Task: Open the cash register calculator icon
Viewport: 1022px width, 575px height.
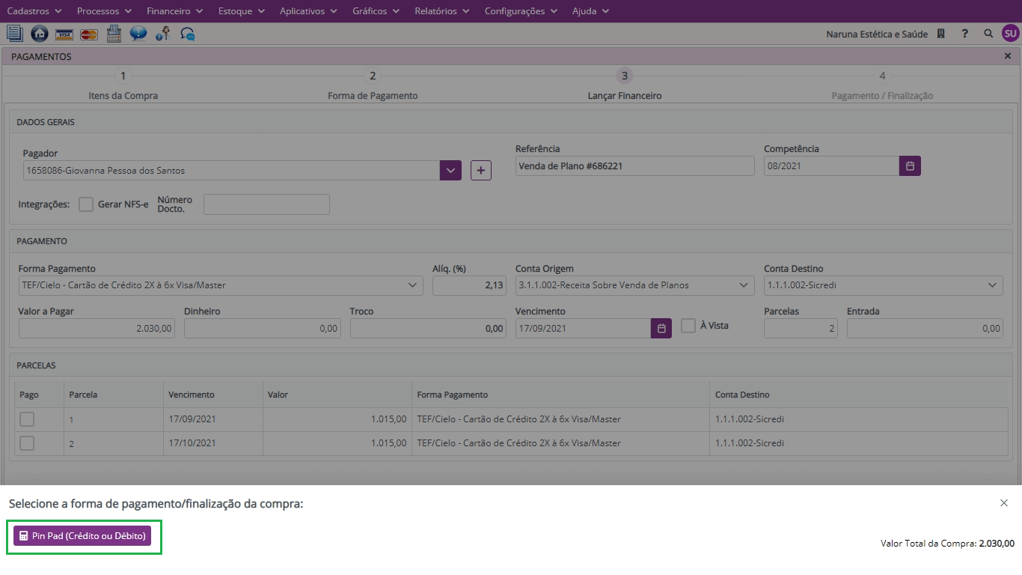Action: [114, 34]
